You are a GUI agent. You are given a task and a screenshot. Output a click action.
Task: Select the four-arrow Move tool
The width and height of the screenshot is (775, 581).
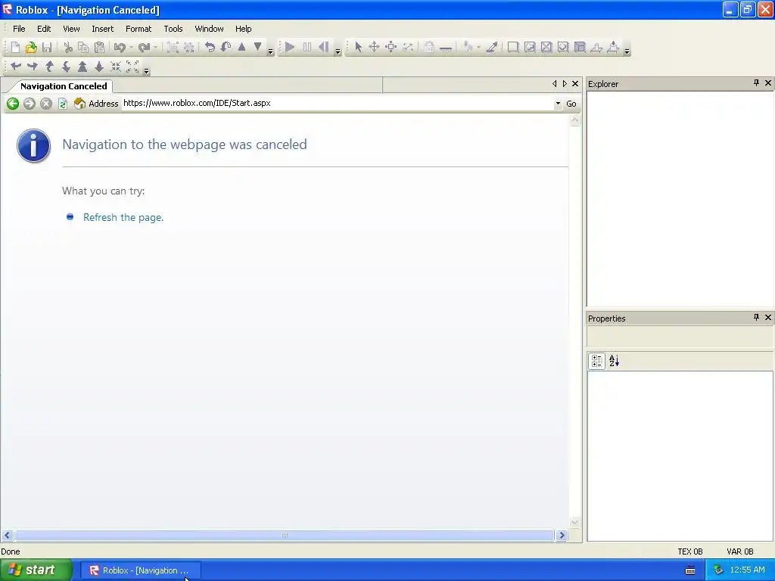click(x=374, y=48)
